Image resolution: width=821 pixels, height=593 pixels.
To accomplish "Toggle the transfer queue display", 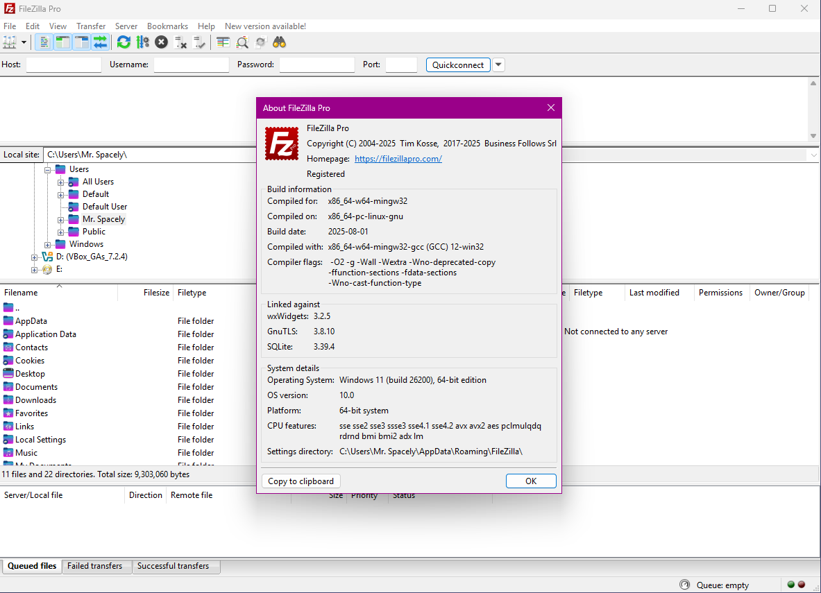I will (101, 42).
